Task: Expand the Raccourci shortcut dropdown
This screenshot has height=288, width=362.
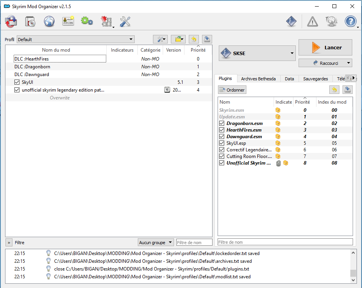Action: [325, 63]
